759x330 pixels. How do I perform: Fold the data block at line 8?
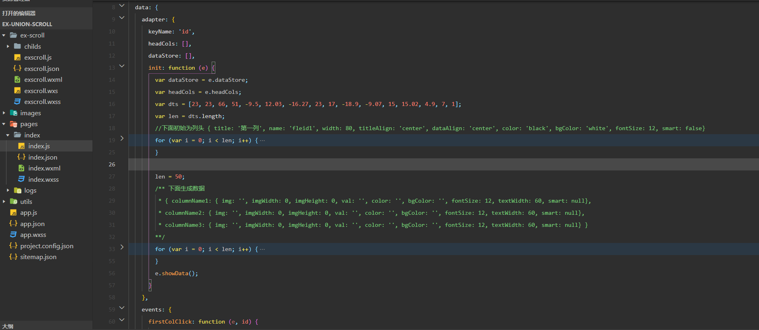[122, 6]
